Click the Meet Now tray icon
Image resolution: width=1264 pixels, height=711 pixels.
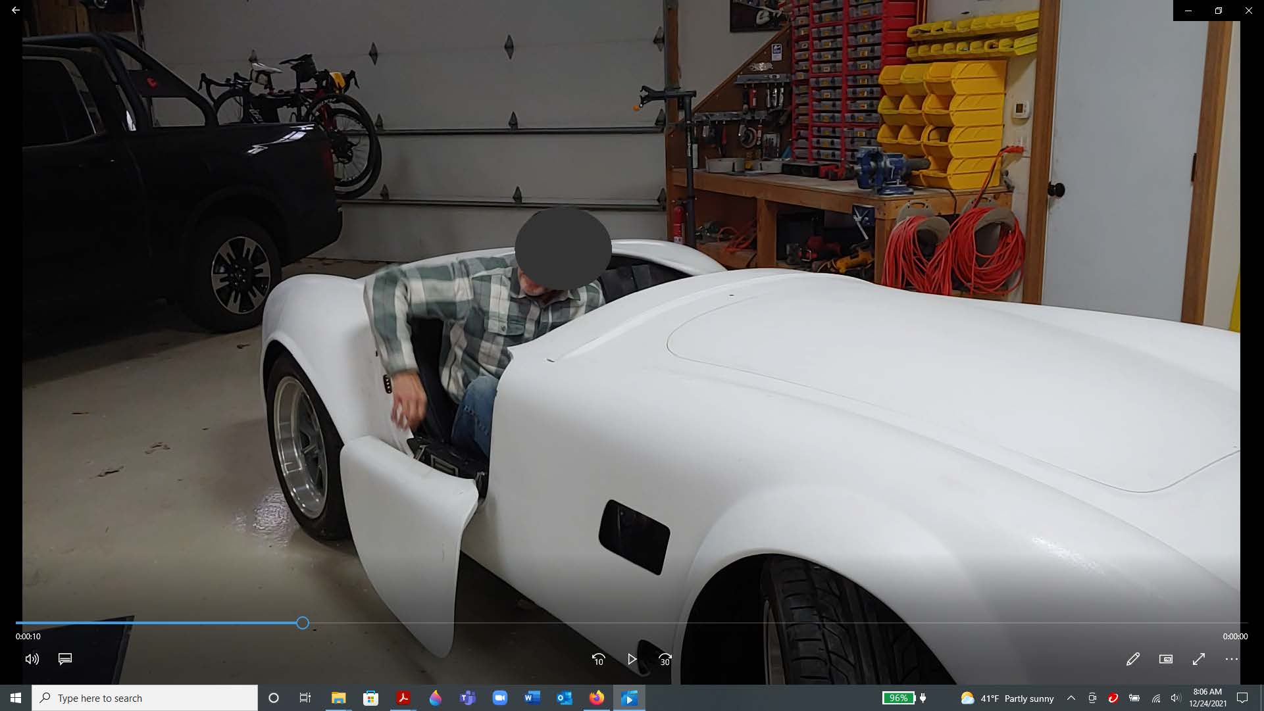pyautogui.click(x=1092, y=698)
